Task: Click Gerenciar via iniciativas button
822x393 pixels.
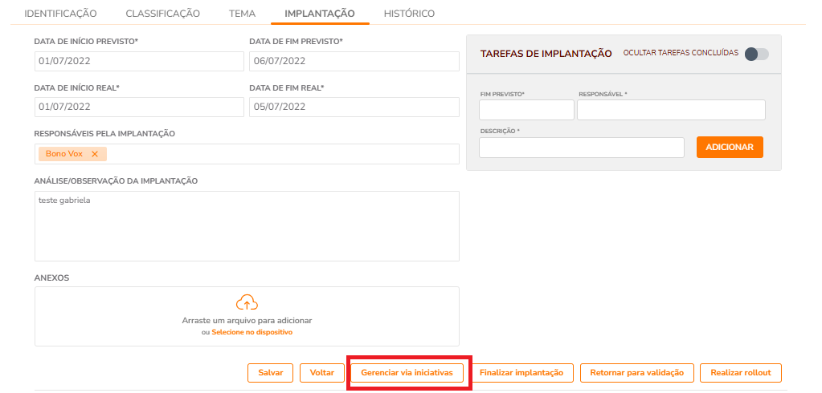Action: click(407, 373)
